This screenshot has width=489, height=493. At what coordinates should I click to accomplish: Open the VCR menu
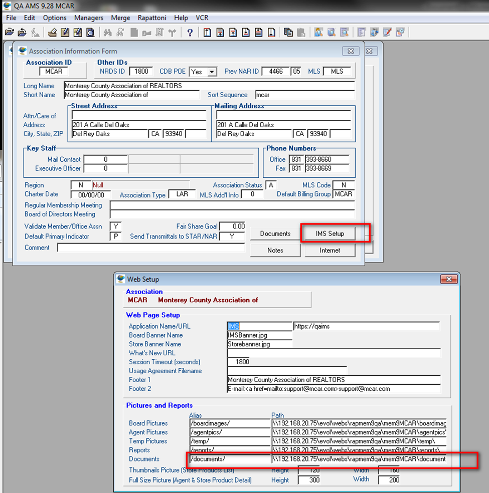click(202, 18)
